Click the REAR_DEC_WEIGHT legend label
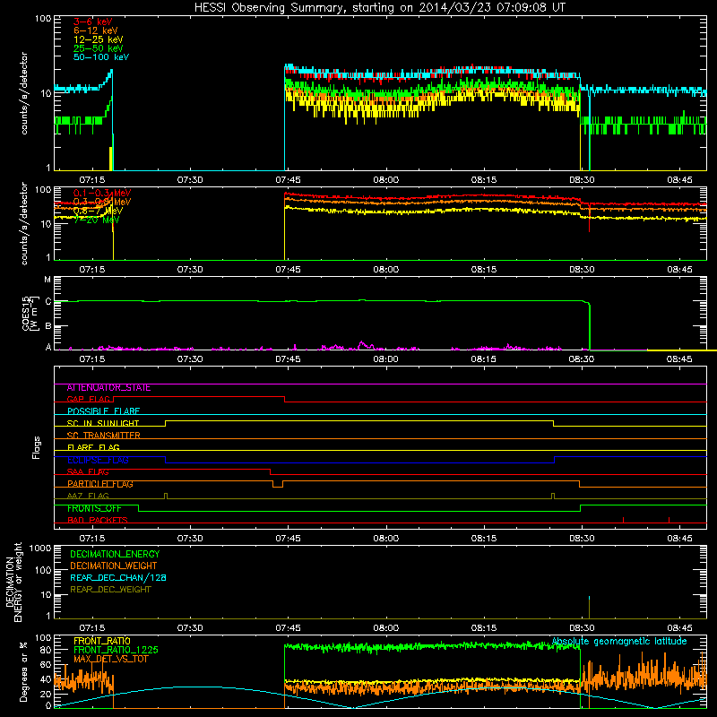 click(110, 590)
